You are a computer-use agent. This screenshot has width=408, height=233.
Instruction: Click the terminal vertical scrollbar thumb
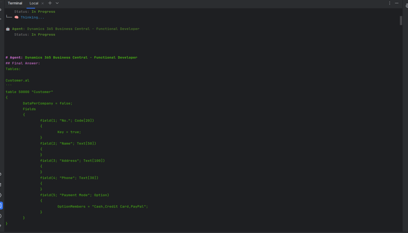401,21
